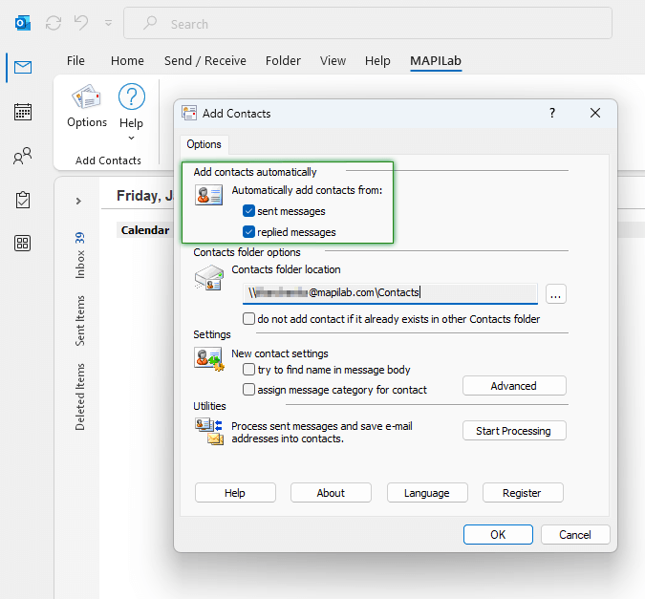645x599 pixels.
Task: Open the Mail view in sidebar
Action: (x=23, y=67)
